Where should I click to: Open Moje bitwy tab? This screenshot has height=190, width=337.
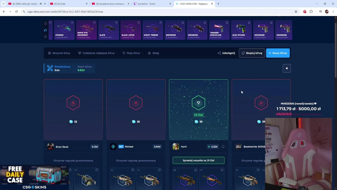pos(131,53)
